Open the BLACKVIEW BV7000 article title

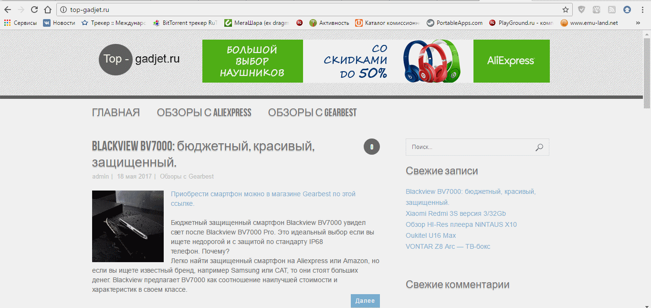[x=203, y=154]
